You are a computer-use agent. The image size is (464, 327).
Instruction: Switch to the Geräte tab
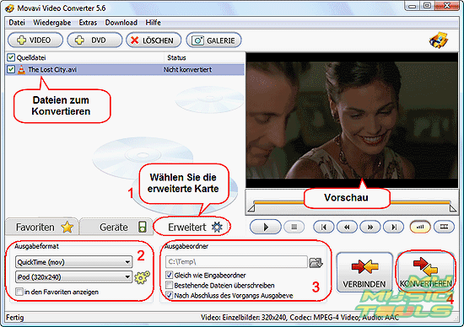pyautogui.click(x=116, y=227)
